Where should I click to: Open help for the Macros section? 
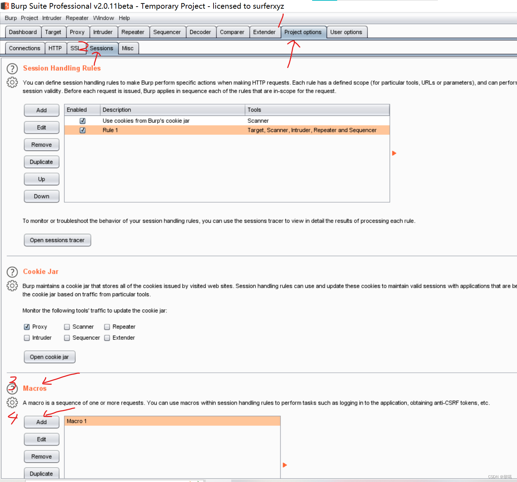pyautogui.click(x=12, y=389)
